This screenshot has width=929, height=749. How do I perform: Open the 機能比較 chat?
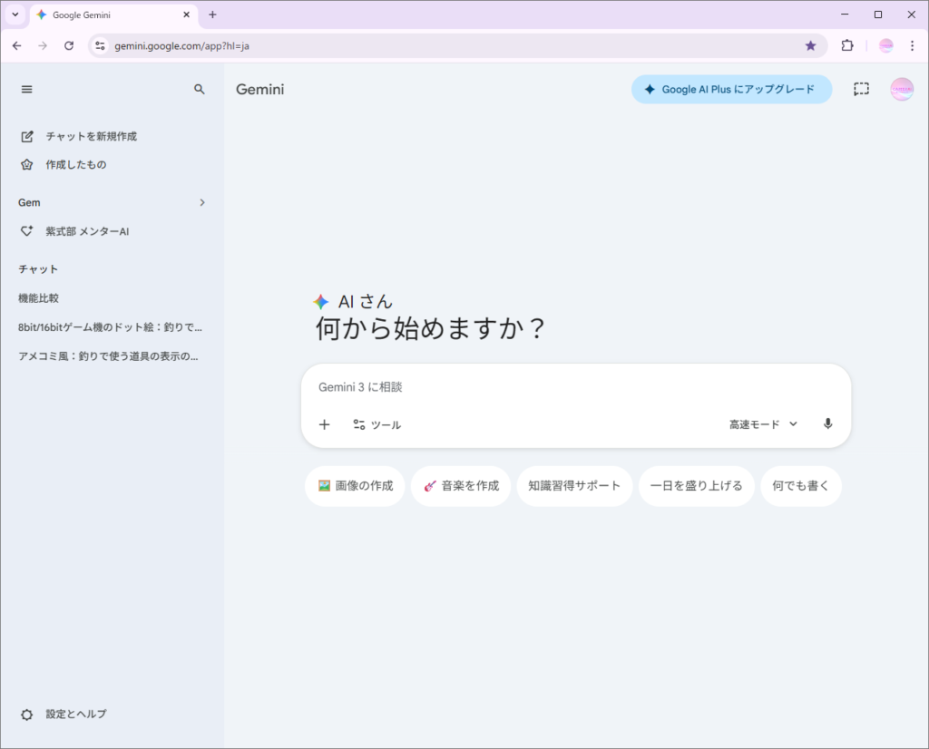tap(39, 298)
